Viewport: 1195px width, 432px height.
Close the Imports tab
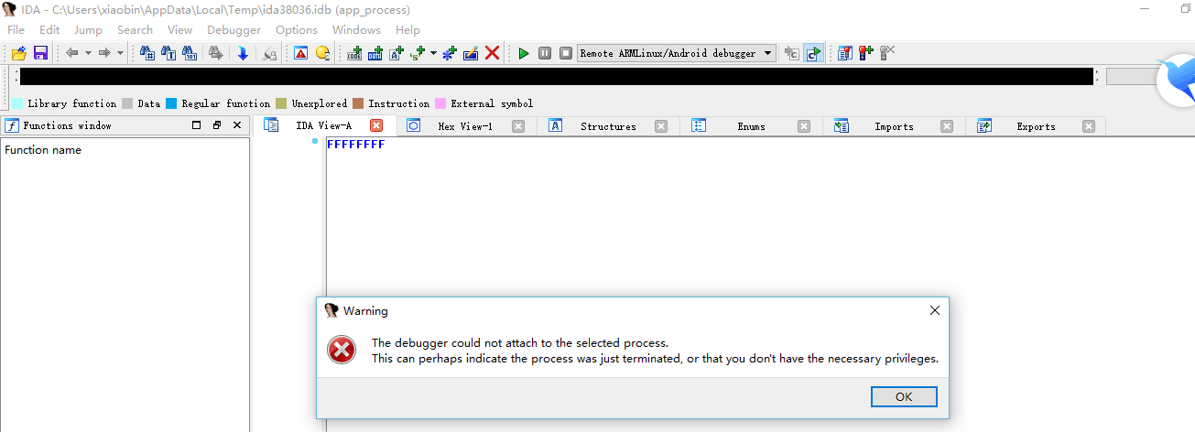tap(947, 126)
